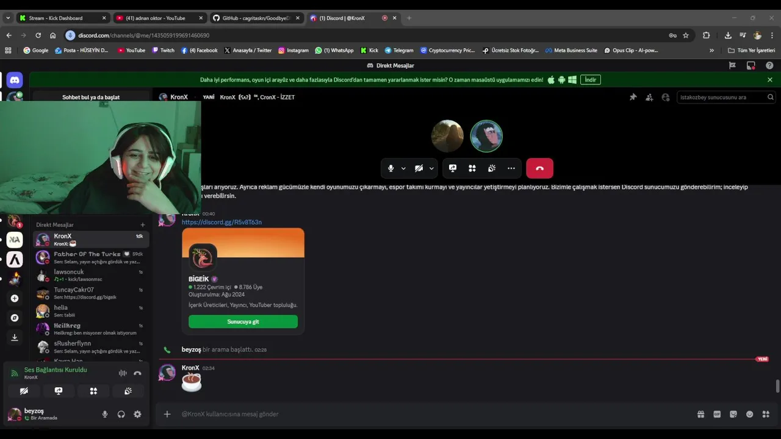
Task: Open WhatsApp bookmark
Action: (x=334, y=51)
